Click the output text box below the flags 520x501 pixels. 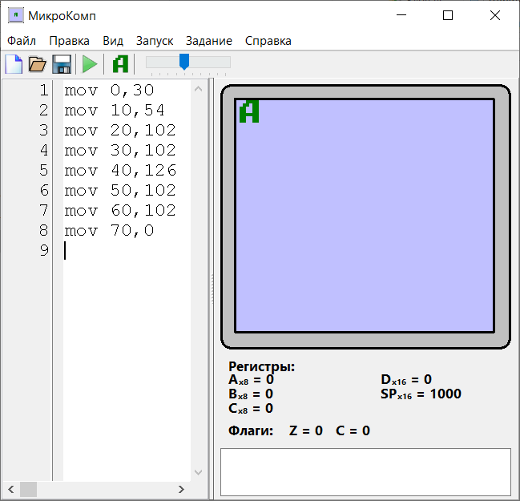(365, 471)
